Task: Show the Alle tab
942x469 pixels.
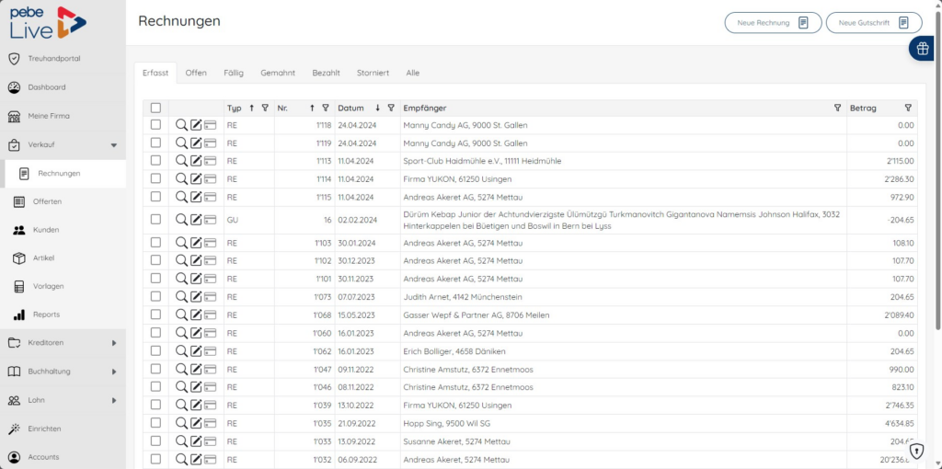Action: click(x=413, y=73)
